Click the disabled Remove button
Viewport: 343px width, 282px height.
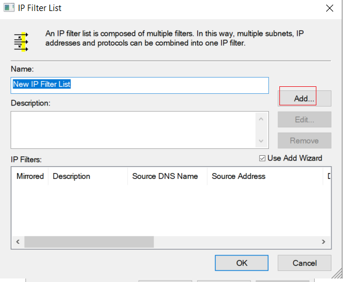[x=304, y=141]
